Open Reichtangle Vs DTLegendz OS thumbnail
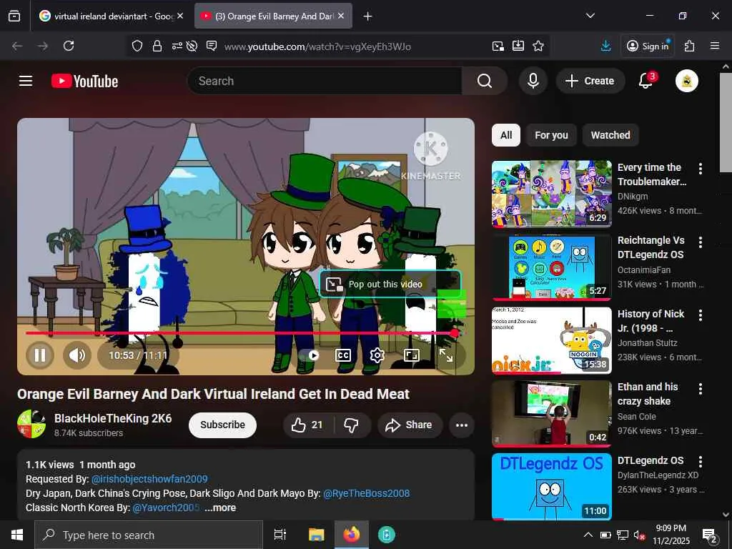The width and height of the screenshot is (732, 549). click(552, 267)
